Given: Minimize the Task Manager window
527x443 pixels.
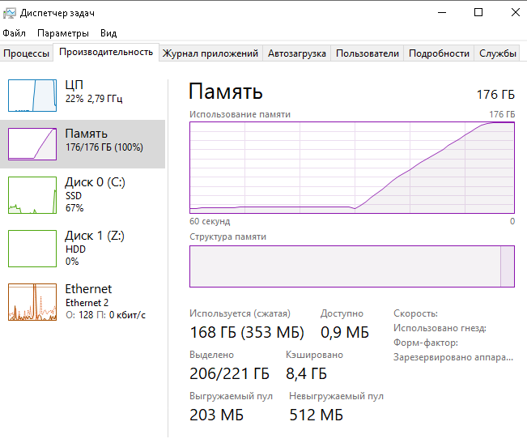Looking at the screenshot, I should point(442,12).
